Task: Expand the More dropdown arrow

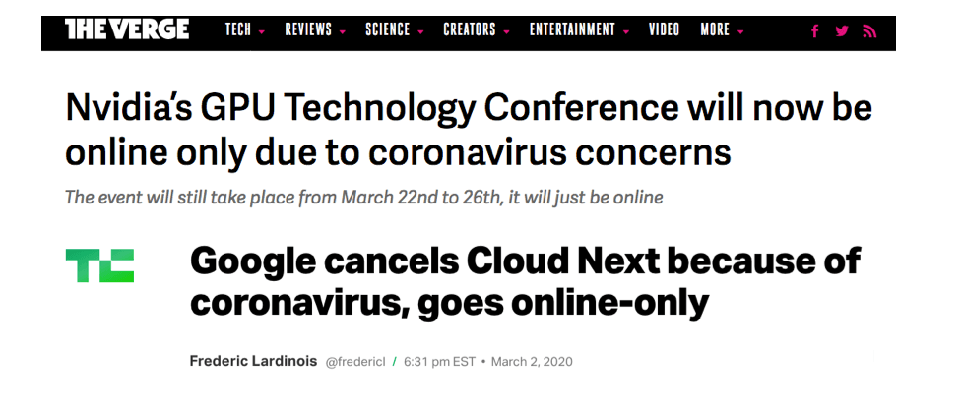Action: (740, 31)
